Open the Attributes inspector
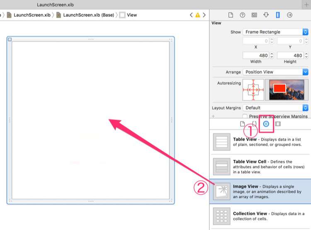This screenshot has width=311, height=230. (x=266, y=15)
